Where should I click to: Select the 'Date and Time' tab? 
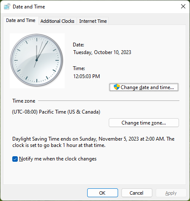tap(21, 20)
